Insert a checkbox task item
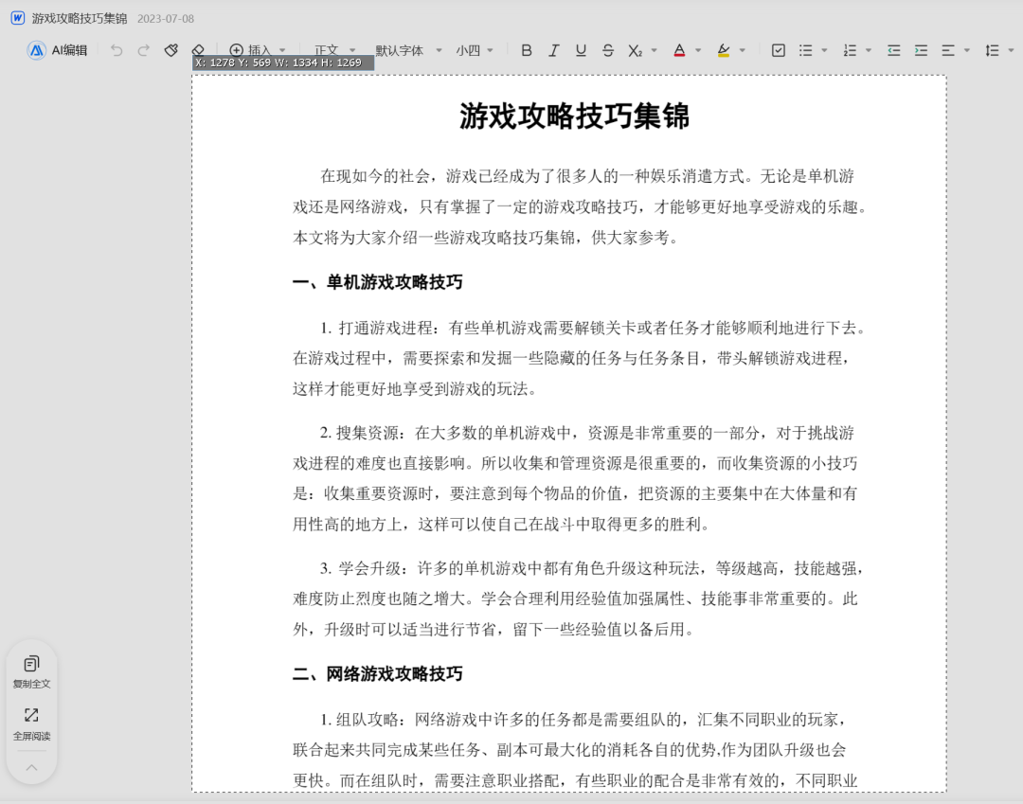Viewport: 1023px width, 804px height. coord(779,50)
